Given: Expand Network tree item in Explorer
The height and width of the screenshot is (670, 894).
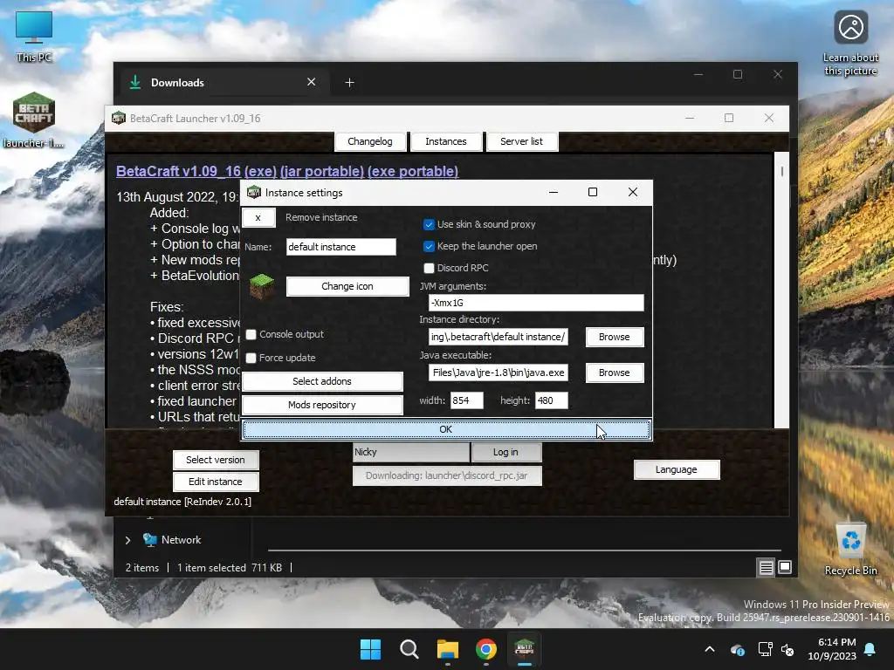Looking at the screenshot, I should click(127, 540).
